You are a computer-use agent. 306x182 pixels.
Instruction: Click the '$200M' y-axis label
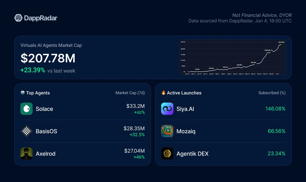[183, 49]
